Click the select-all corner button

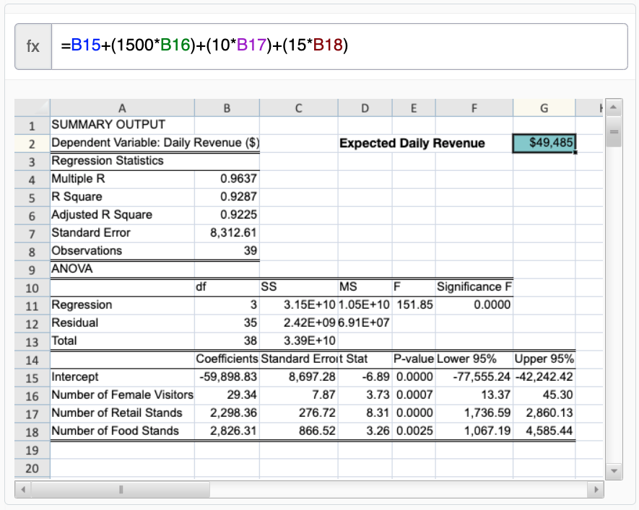click(30, 107)
